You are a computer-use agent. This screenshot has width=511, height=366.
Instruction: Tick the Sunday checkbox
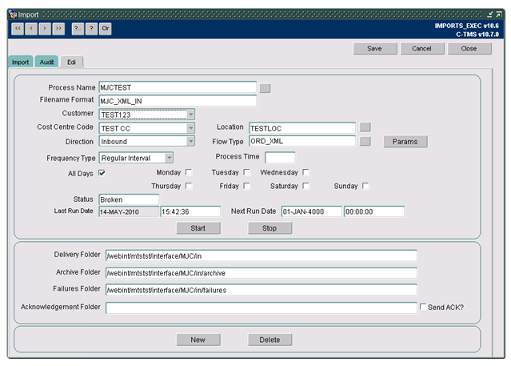click(365, 186)
